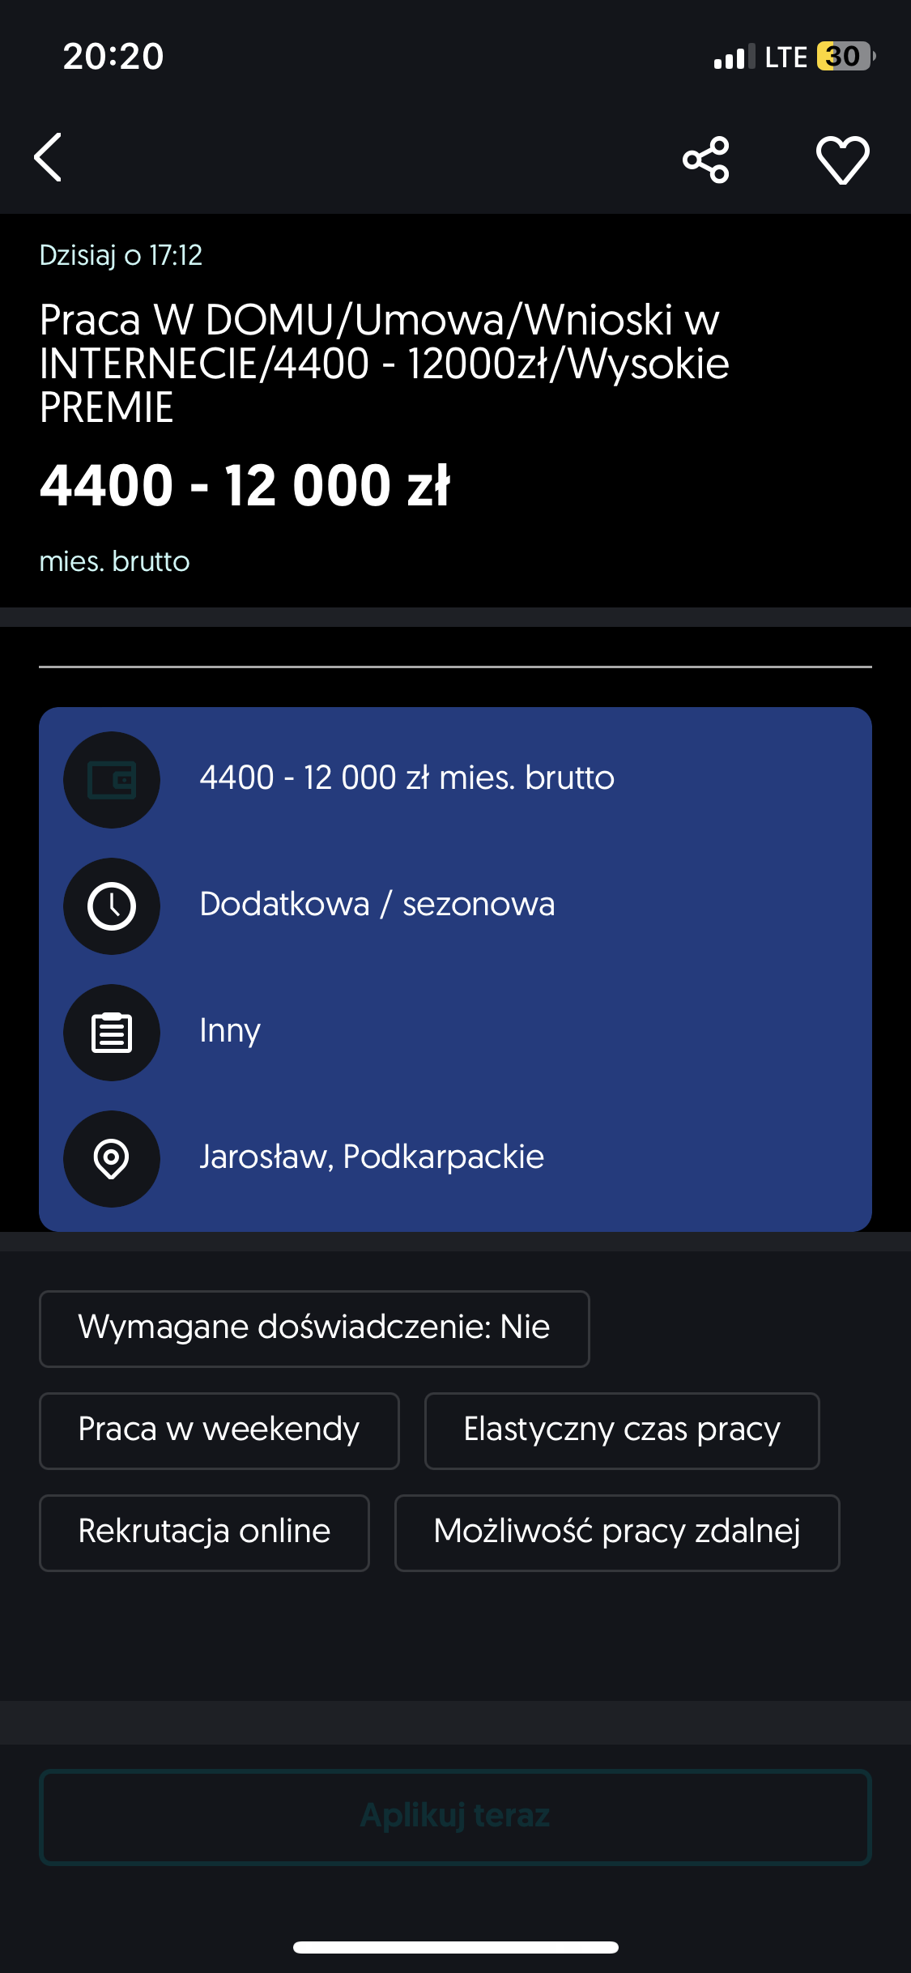The height and width of the screenshot is (1973, 911).
Task: Tap the clipboard contract icon
Action: point(112,1033)
